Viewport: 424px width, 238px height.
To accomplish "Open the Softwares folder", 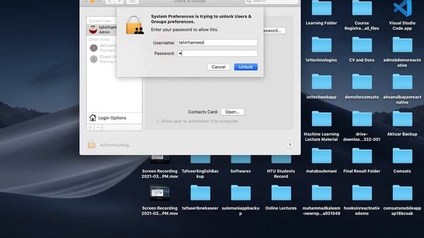I will 240,159.
